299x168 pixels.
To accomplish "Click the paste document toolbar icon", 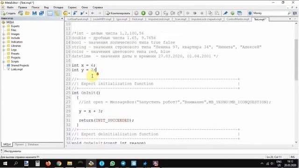I will (217, 13).
